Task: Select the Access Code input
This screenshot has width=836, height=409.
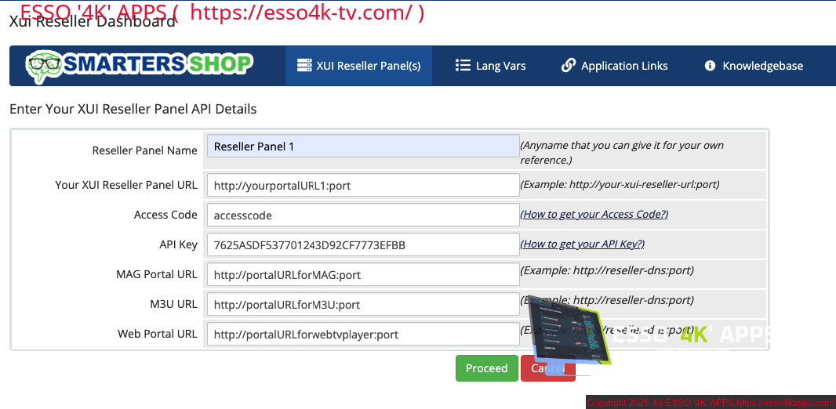Action: coord(363,215)
